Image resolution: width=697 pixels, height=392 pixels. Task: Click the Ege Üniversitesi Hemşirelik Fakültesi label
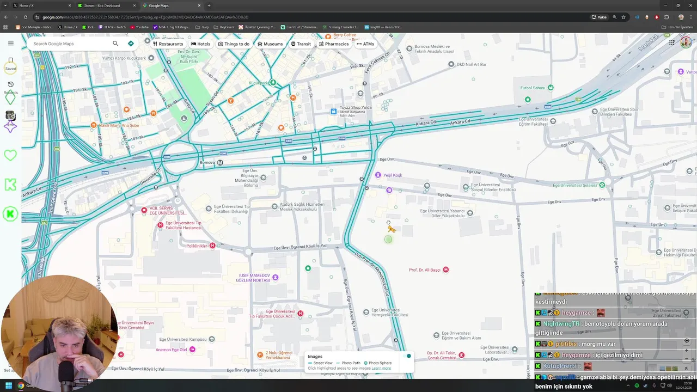pos(389,313)
